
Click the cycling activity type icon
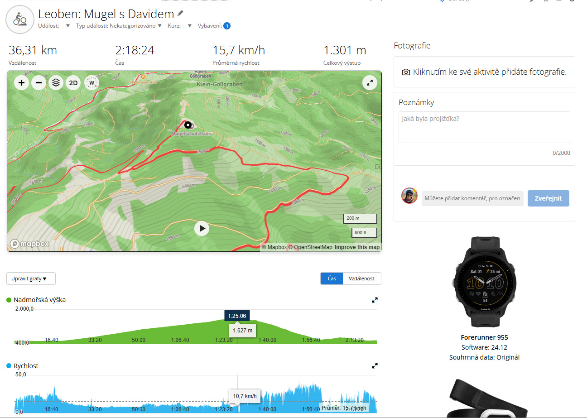click(x=19, y=19)
